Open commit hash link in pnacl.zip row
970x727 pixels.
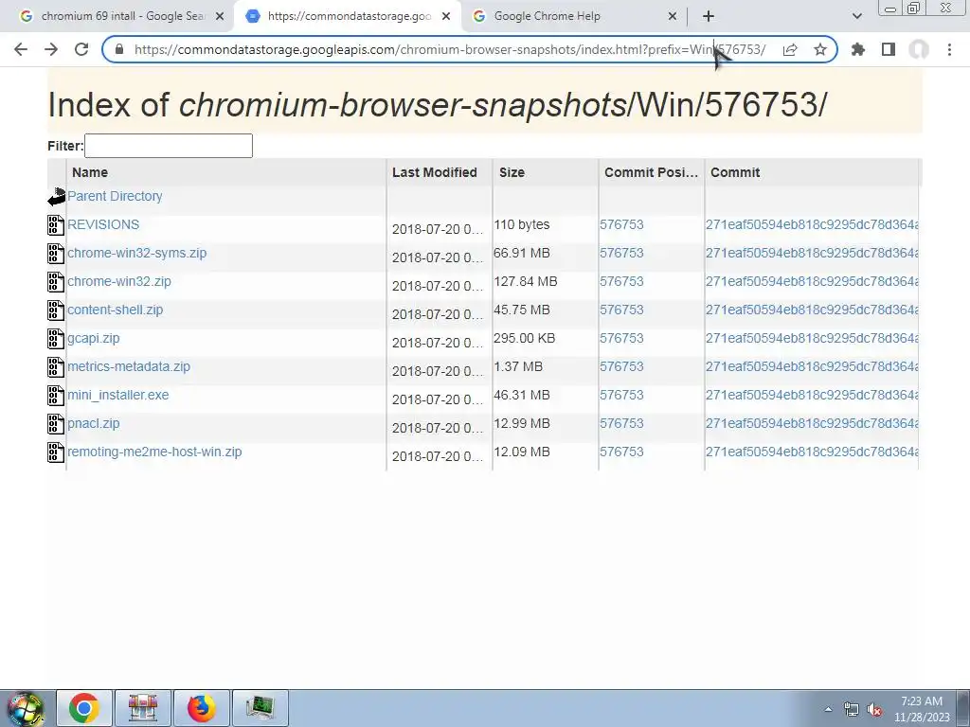[812, 423]
